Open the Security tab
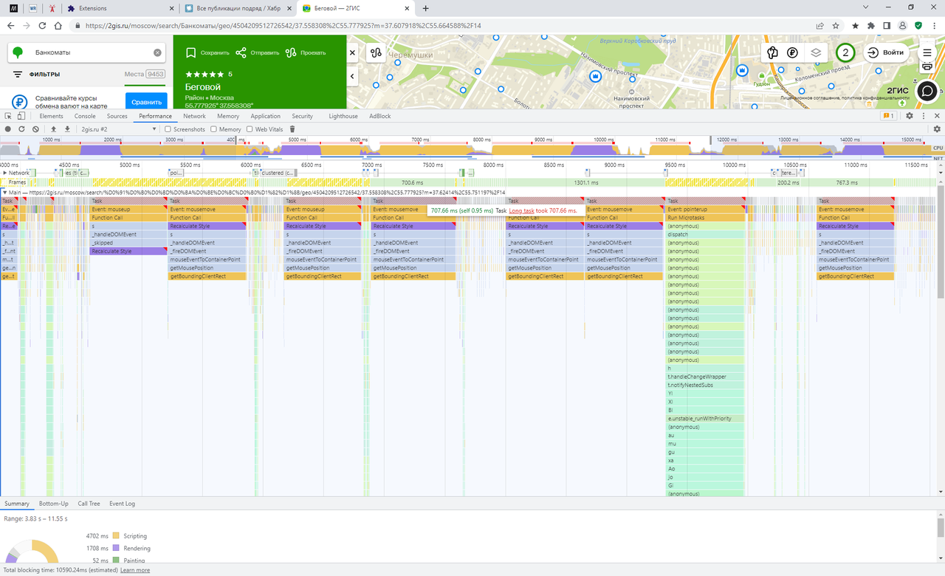Screen dimensions: 945x576 (303, 116)
